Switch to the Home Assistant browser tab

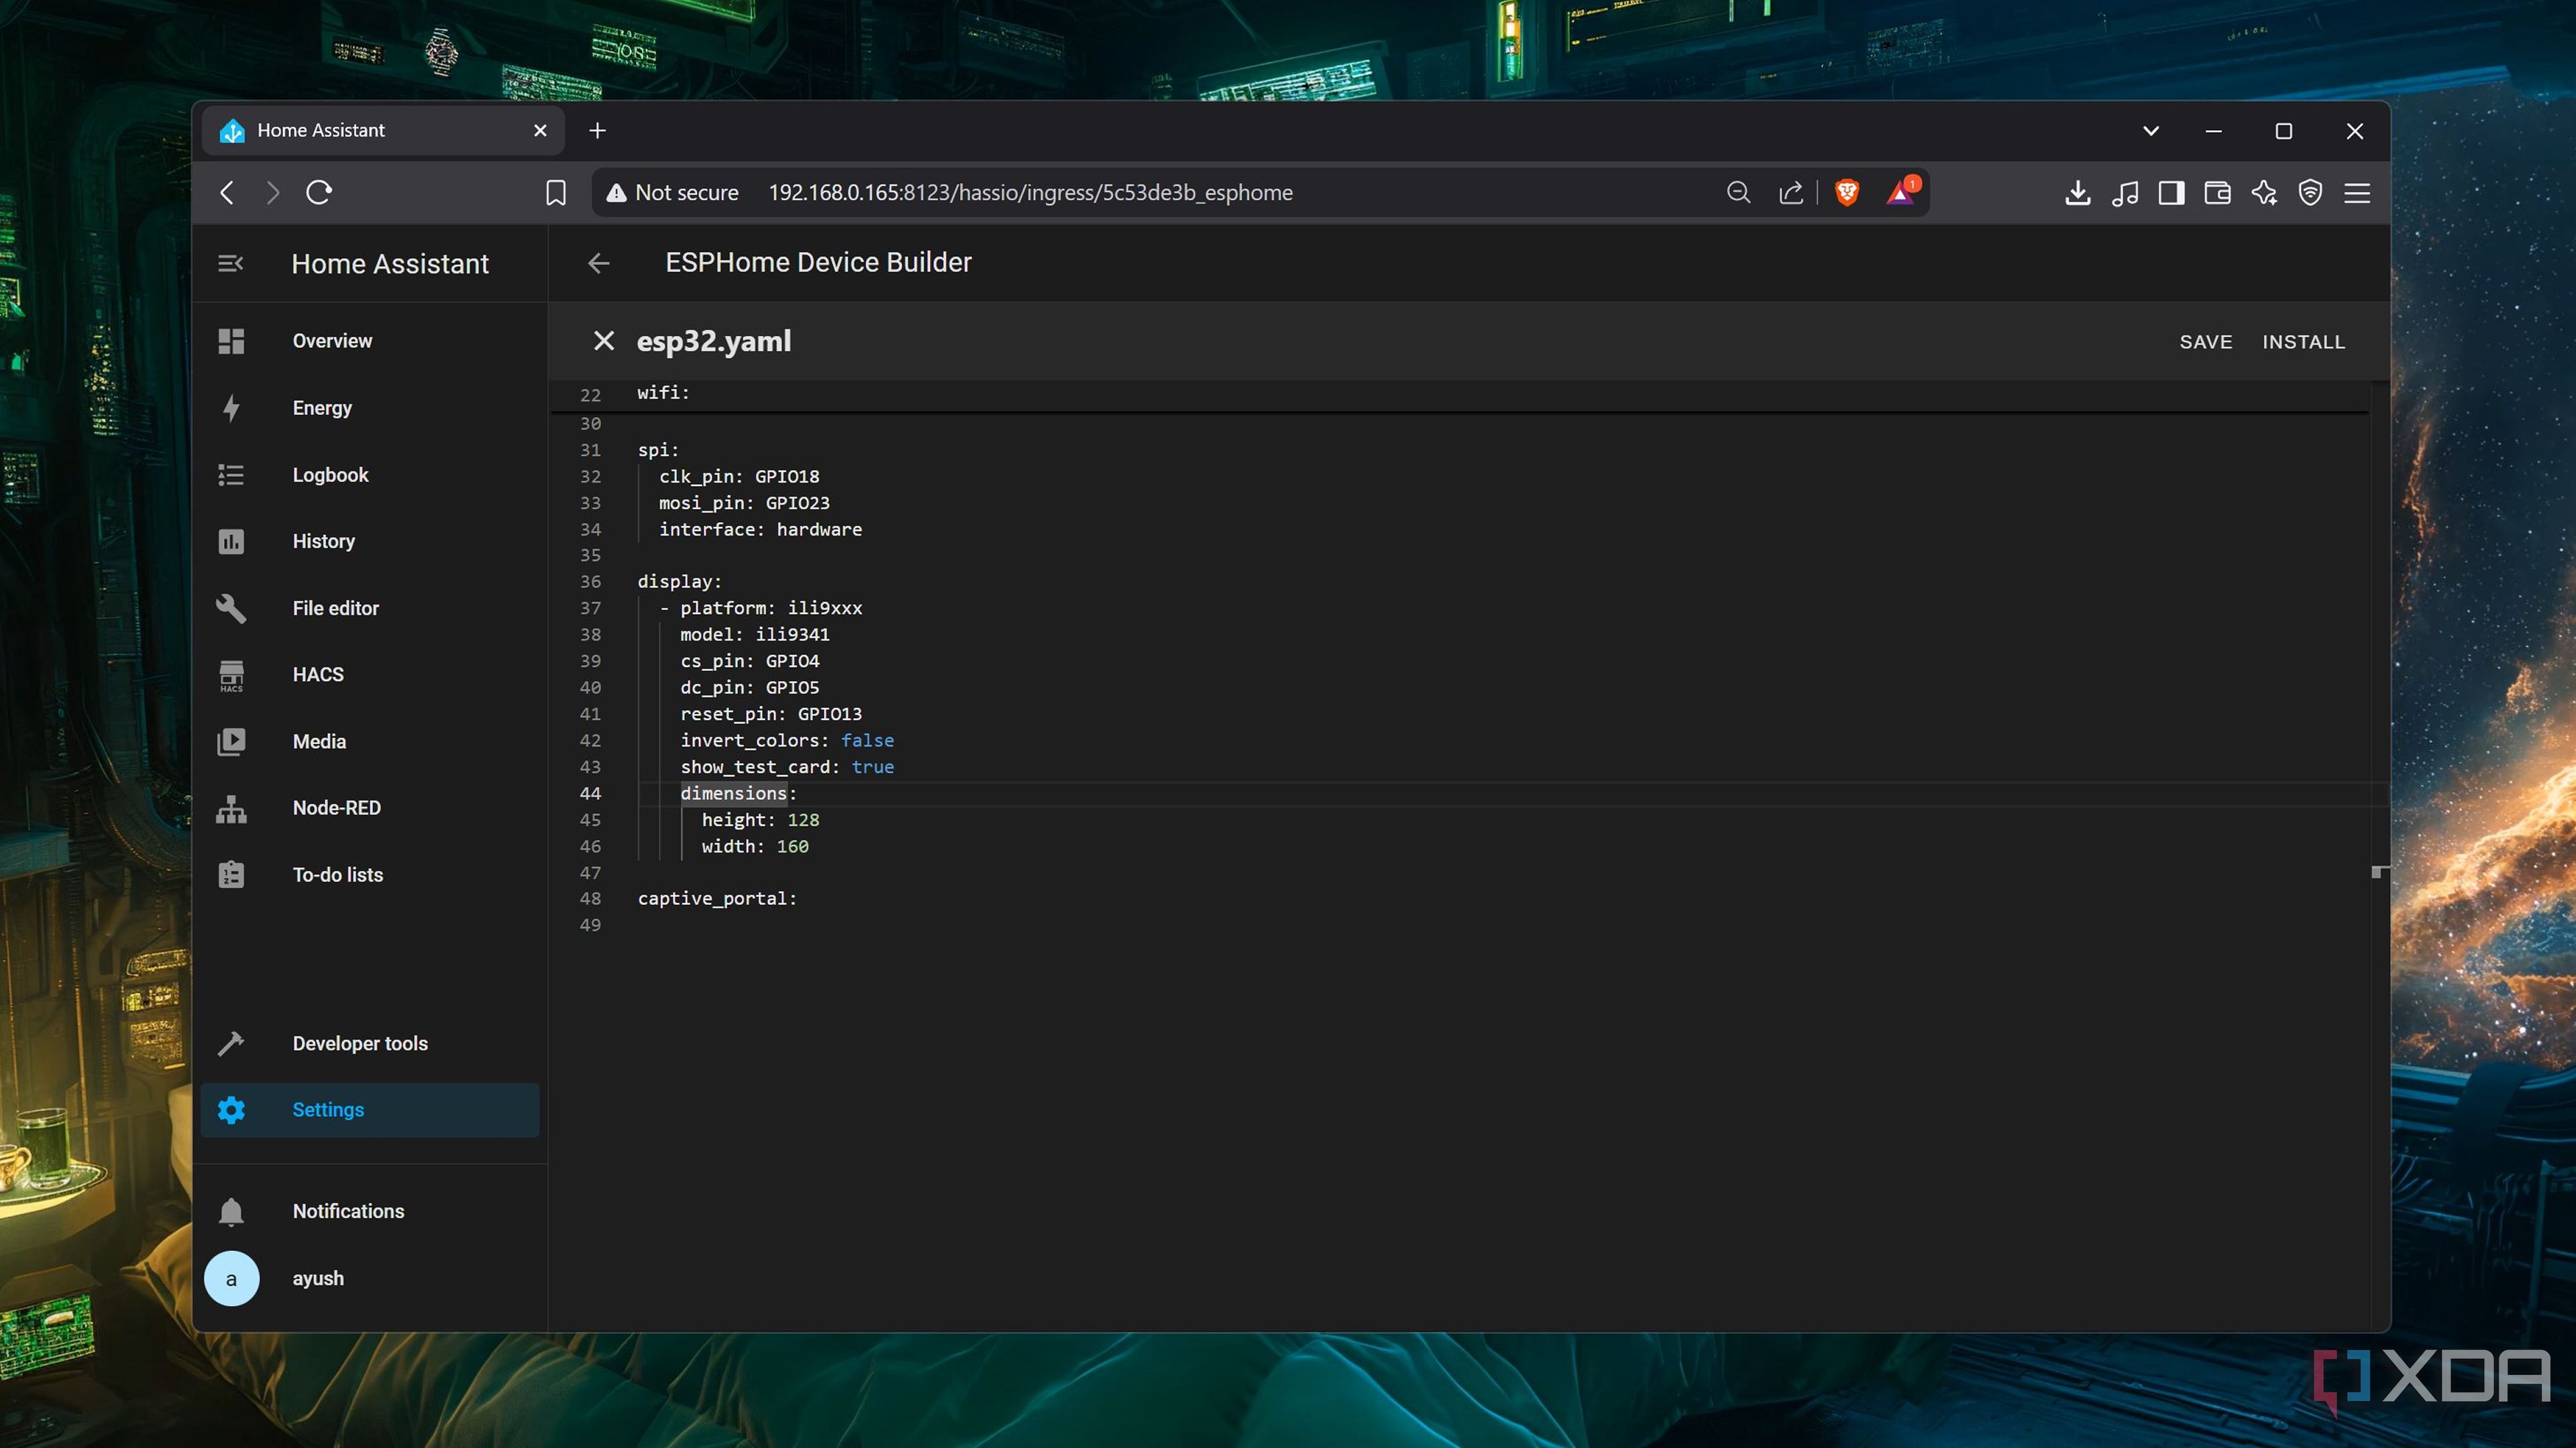pos(383,131)
